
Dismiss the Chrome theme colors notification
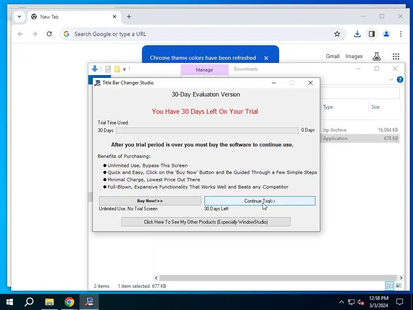pos(266,58)
